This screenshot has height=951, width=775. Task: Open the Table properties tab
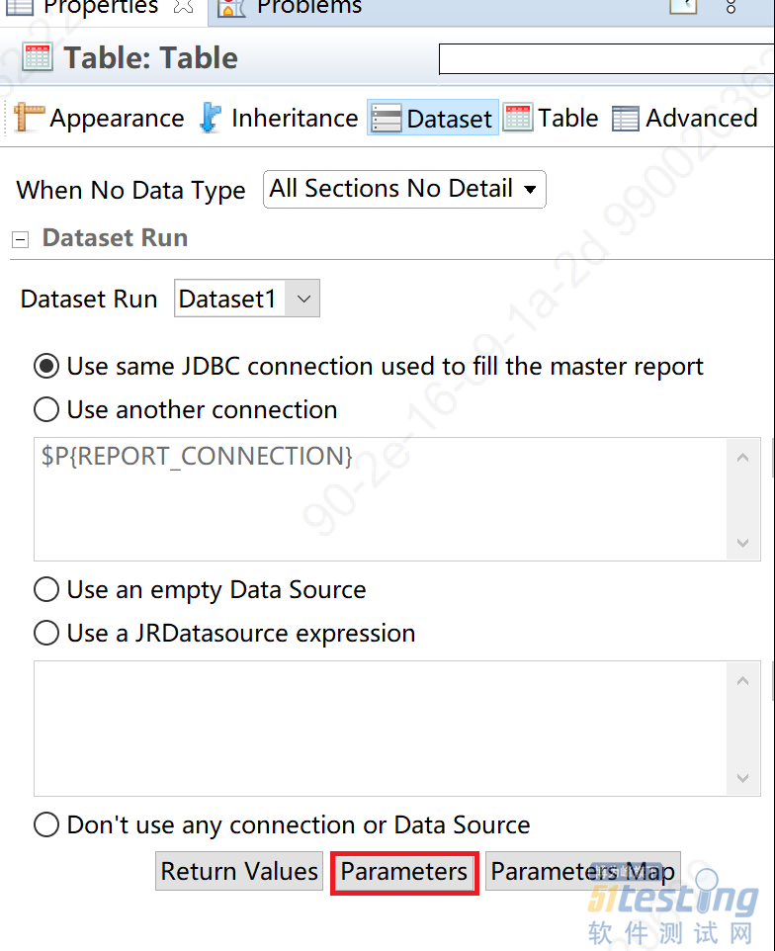(x=551, y=118)
